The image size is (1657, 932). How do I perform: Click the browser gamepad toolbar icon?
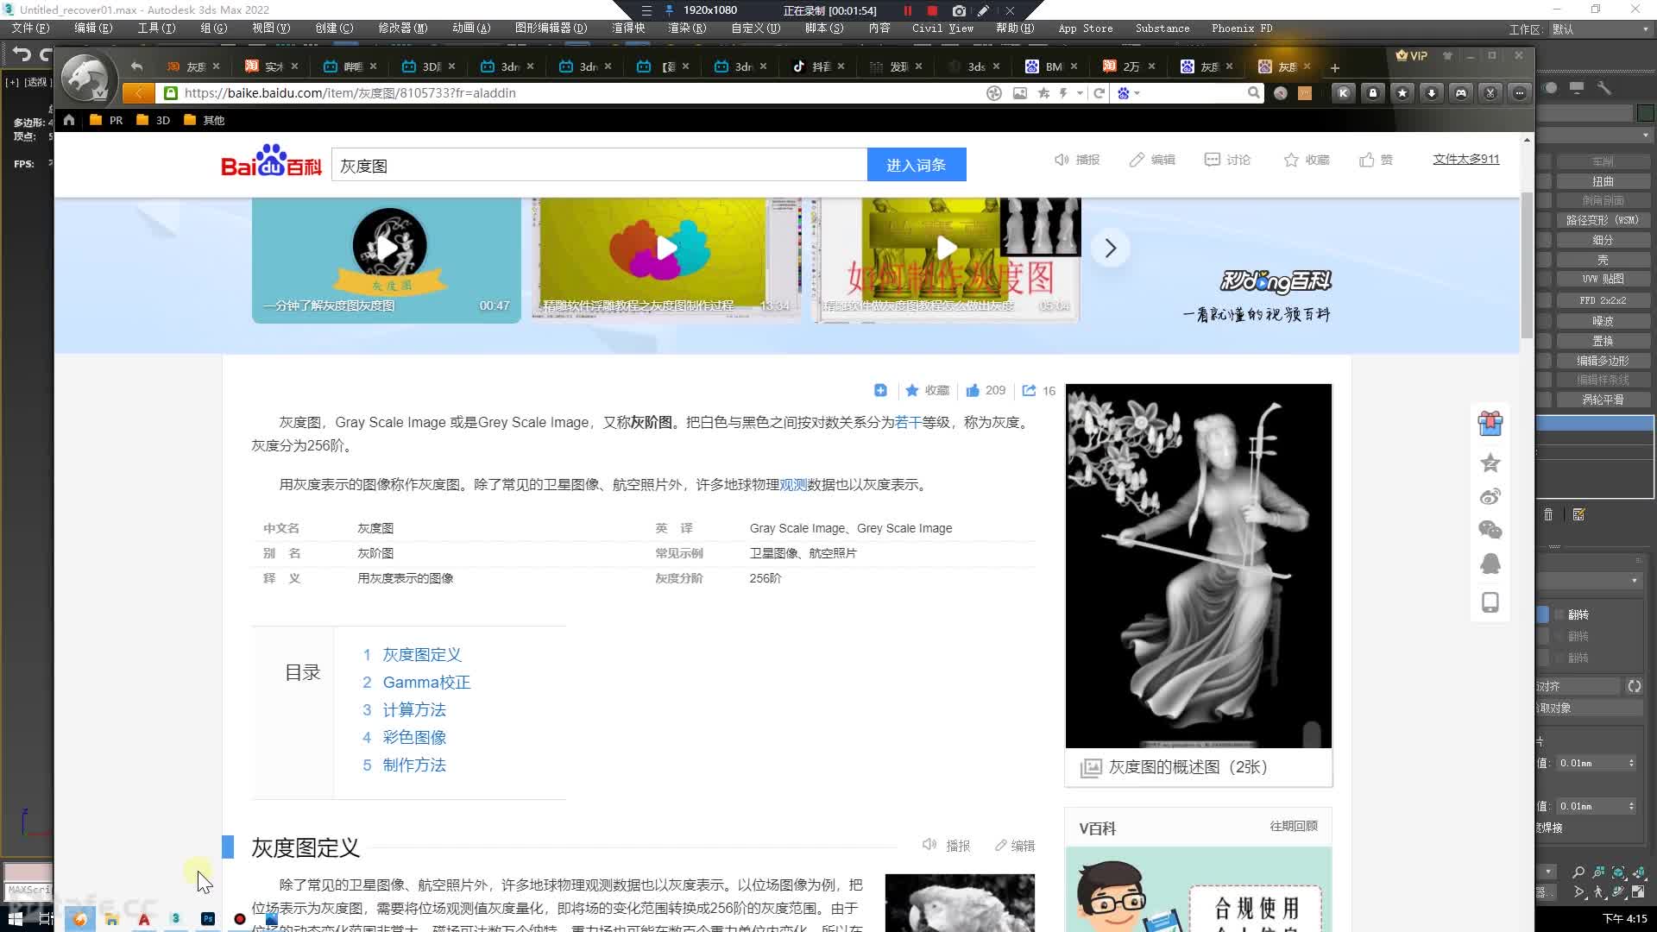coord(1461,93)
